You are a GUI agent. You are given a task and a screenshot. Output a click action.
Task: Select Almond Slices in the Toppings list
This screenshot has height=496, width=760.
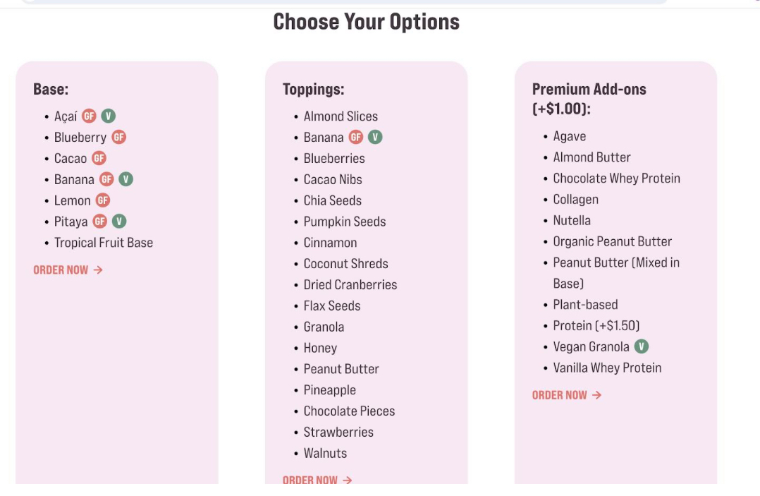pos(341,116)
